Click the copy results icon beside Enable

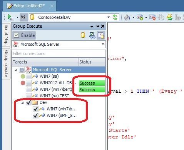(x=101, y=35)
